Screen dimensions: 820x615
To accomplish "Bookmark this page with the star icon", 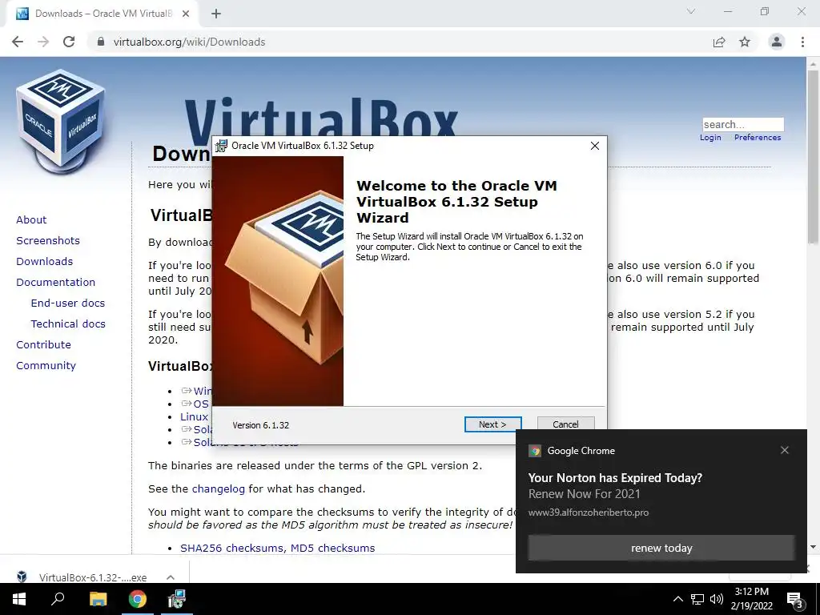I will point(745,42).
